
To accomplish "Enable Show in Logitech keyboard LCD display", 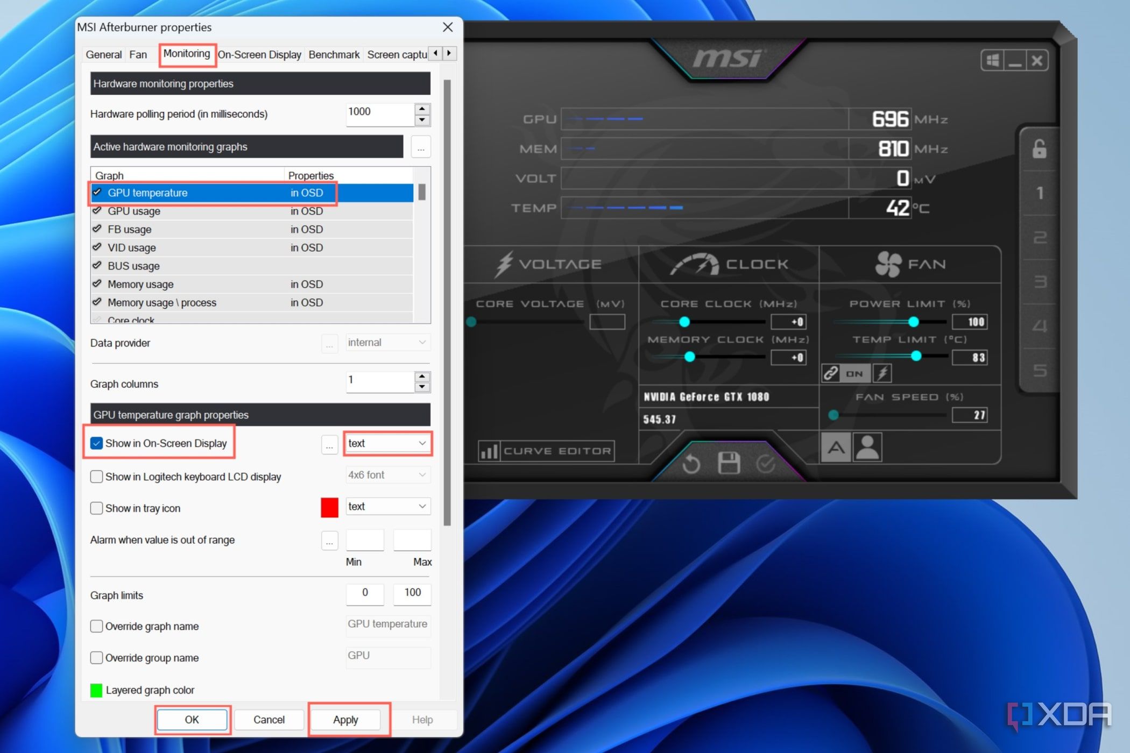I will [x=96, y=477].
